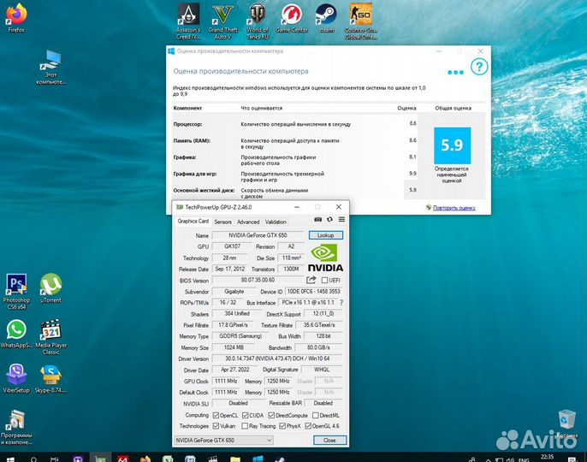Click the Процессор row in performance table
Viewport: 587px width, 462px height.
pos(295,124)
